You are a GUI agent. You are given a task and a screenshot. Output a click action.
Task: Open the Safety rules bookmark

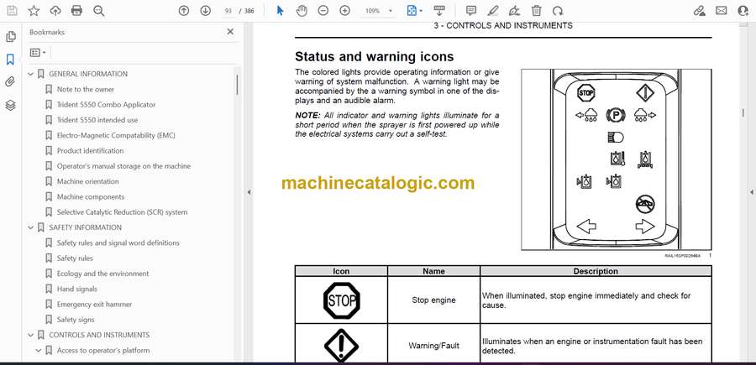coord(75,258)
